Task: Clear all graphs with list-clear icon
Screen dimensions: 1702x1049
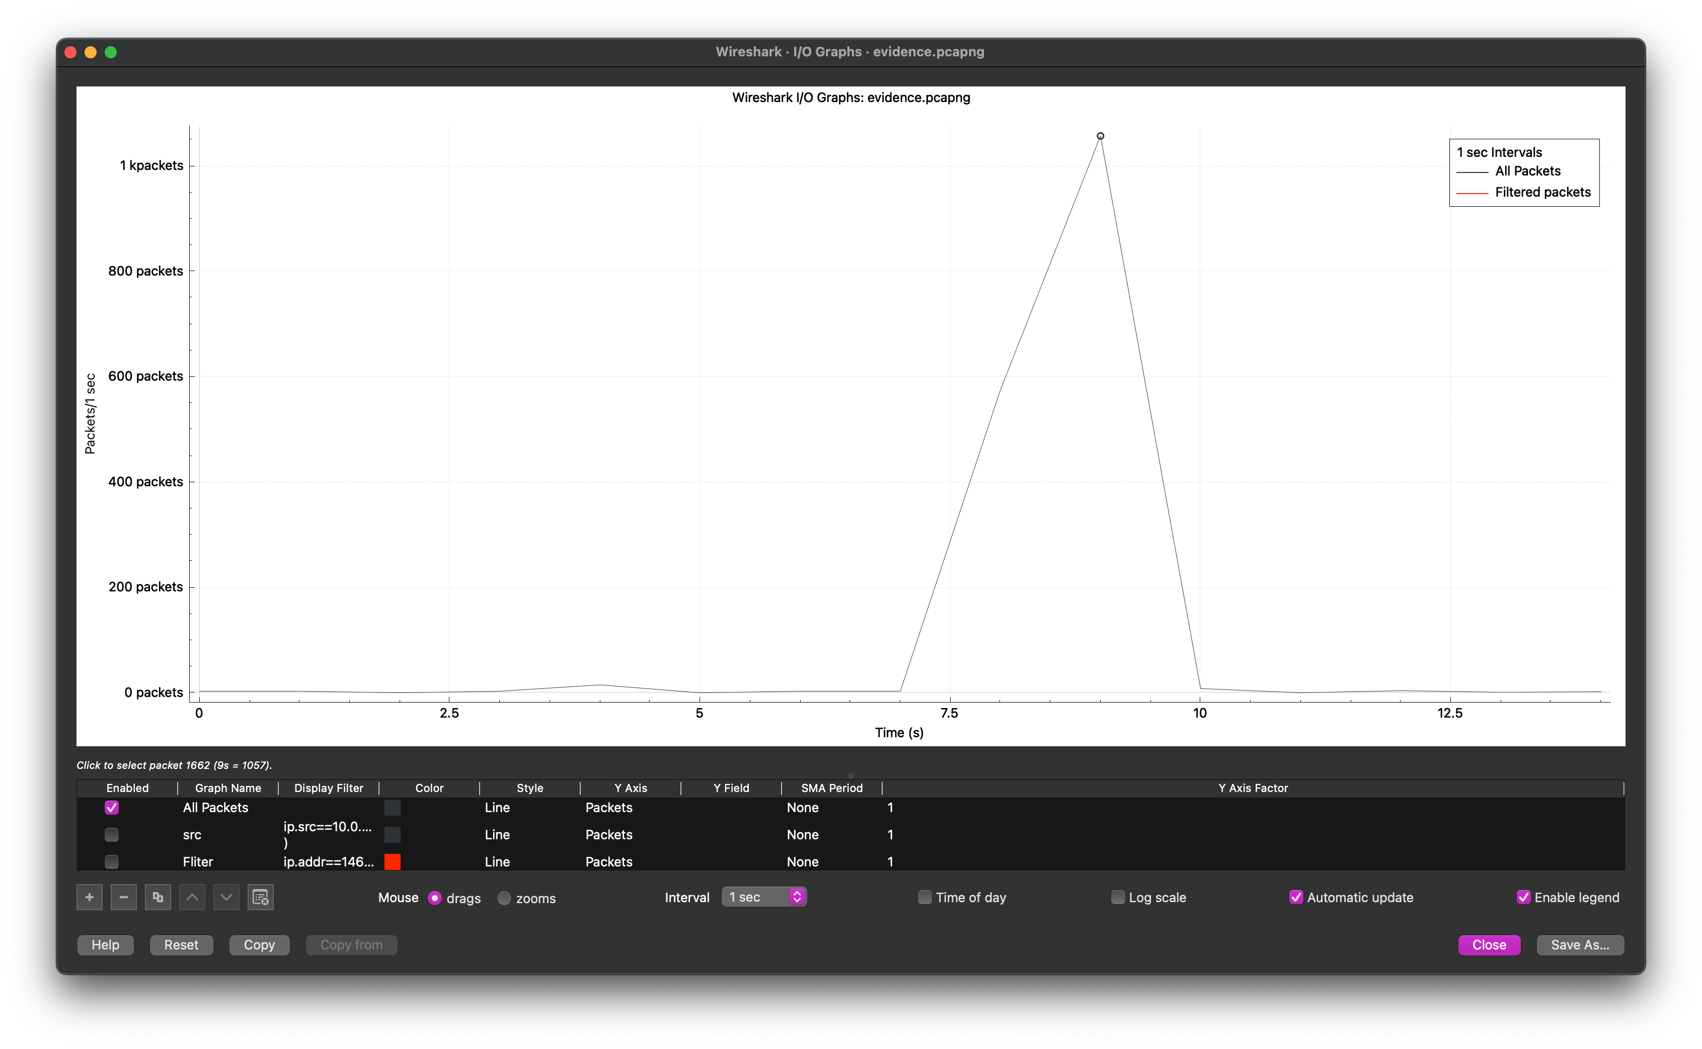Action: [x=260, y=897]
